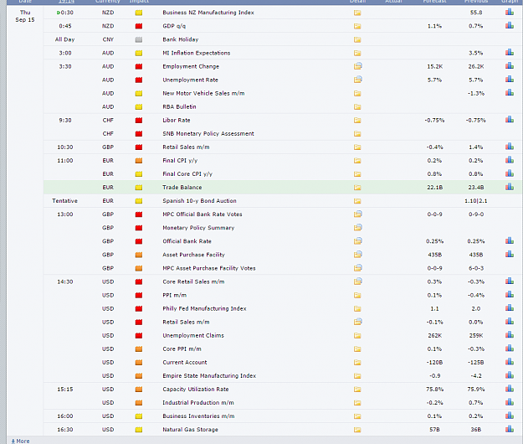Show graph for Core Retail Sales m/m

[510, 281]
